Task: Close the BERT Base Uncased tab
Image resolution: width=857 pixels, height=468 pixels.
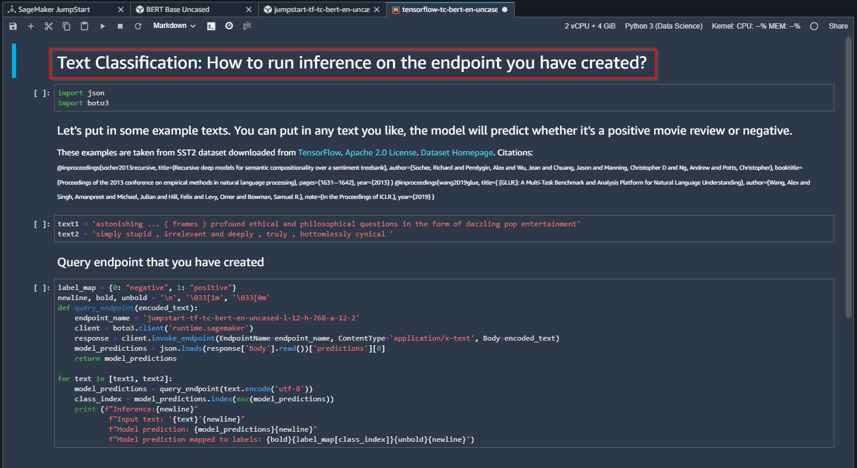Action: tap(250, 10)
